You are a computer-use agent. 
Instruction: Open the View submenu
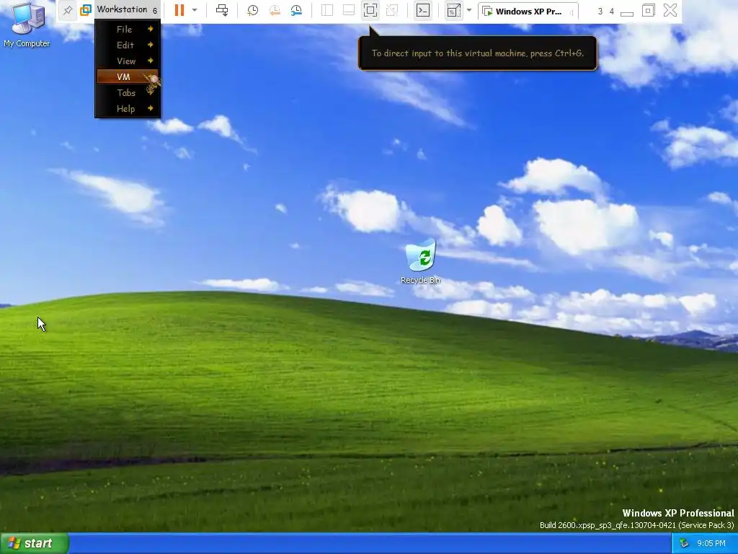click(x=128, y=61)
